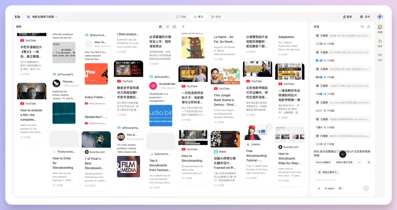Click the 邀请 invite button

pos(347,17)
